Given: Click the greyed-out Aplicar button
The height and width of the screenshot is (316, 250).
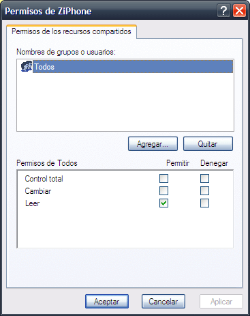Looking at the screenshot, I should pyautogui.click(x=221, y=302).
